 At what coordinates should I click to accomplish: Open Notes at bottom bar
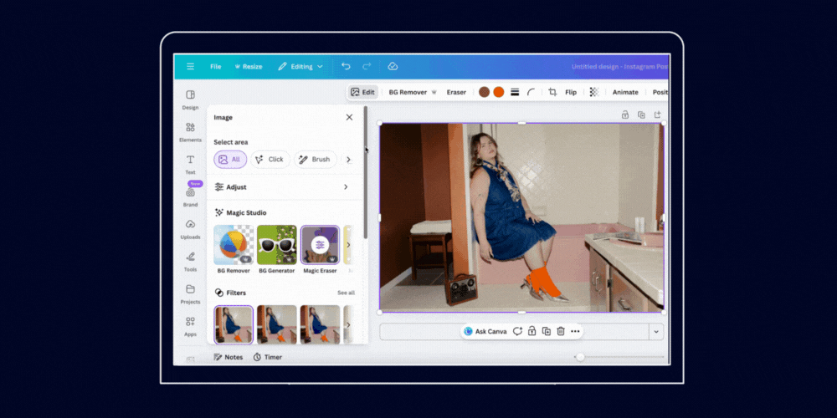coord(228,357)
